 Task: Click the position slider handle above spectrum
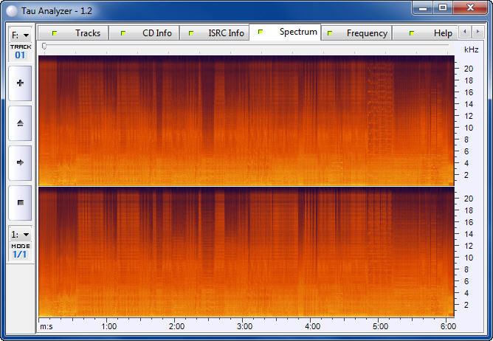pyautogui.click(x=44, y=46)
